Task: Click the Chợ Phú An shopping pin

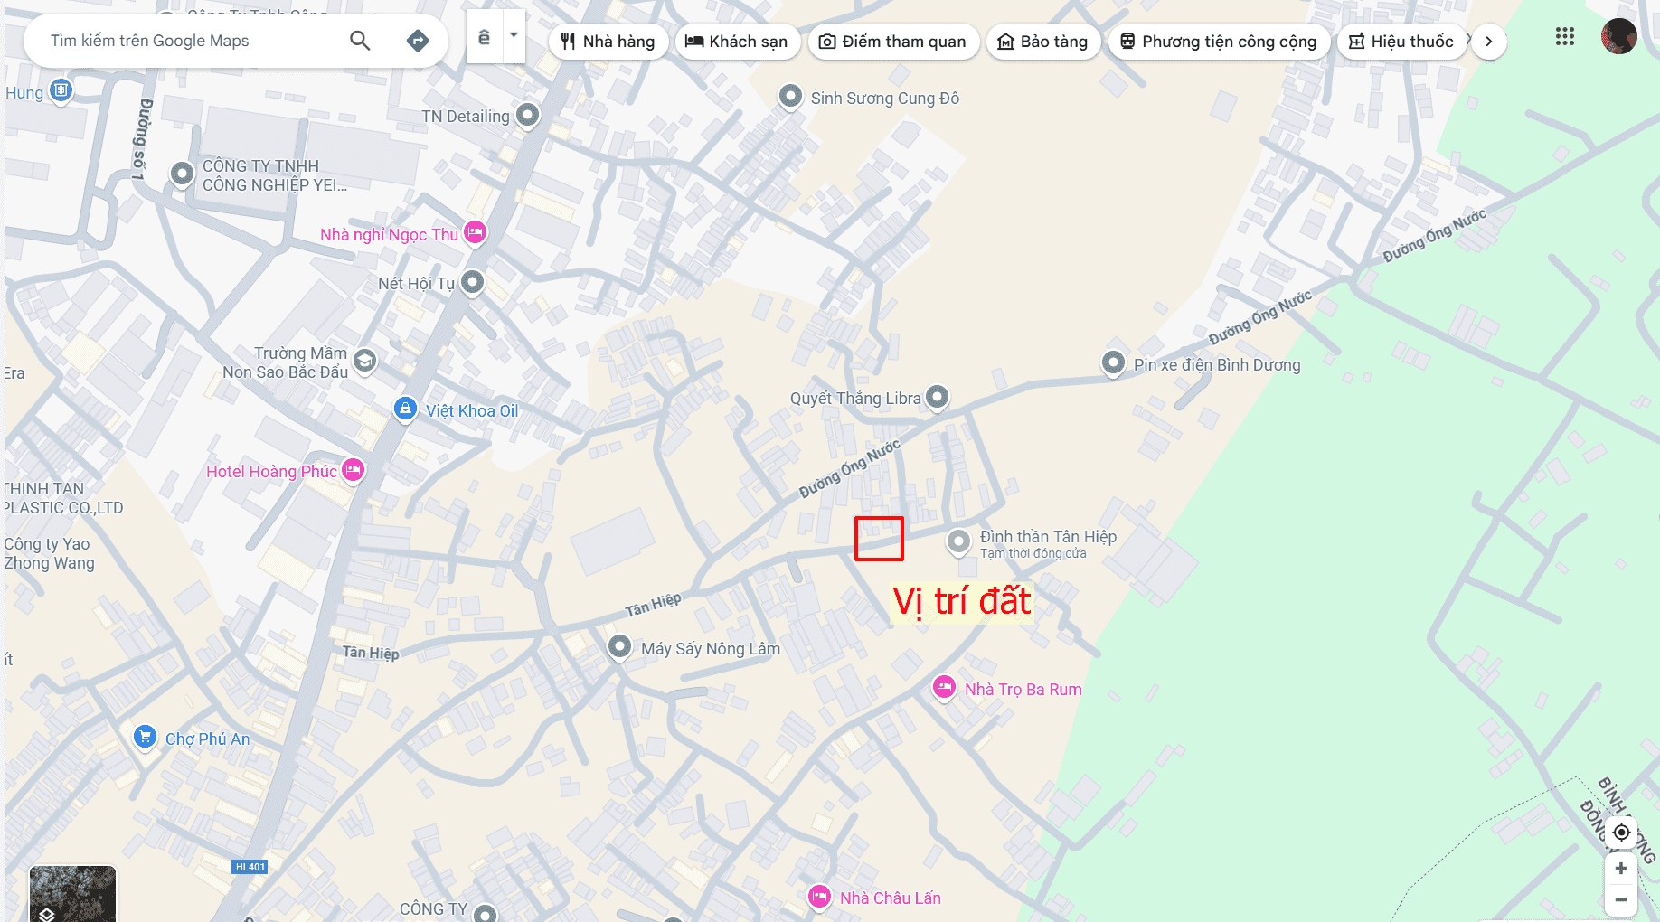Action: click(x=144, y=738)
